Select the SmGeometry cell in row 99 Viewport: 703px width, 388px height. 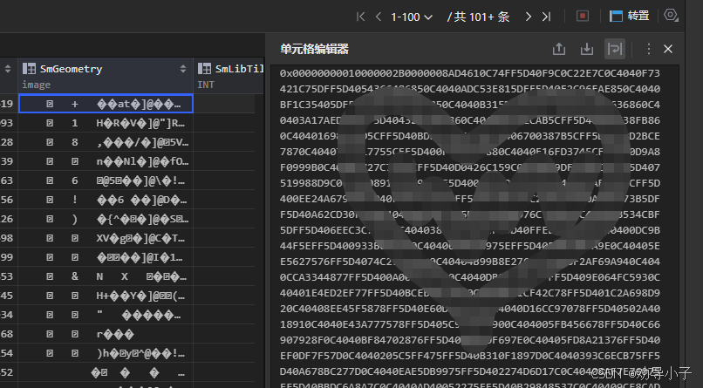pyautogui.click(x=106, y=257)
